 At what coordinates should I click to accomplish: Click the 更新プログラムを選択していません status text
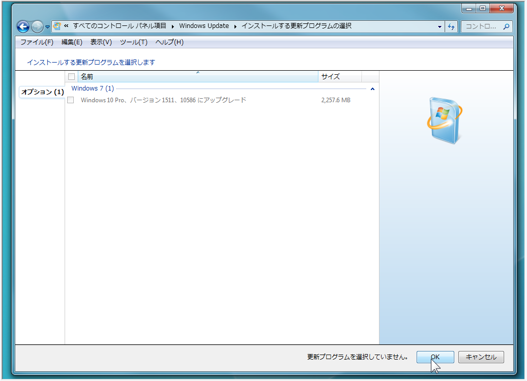357,357
